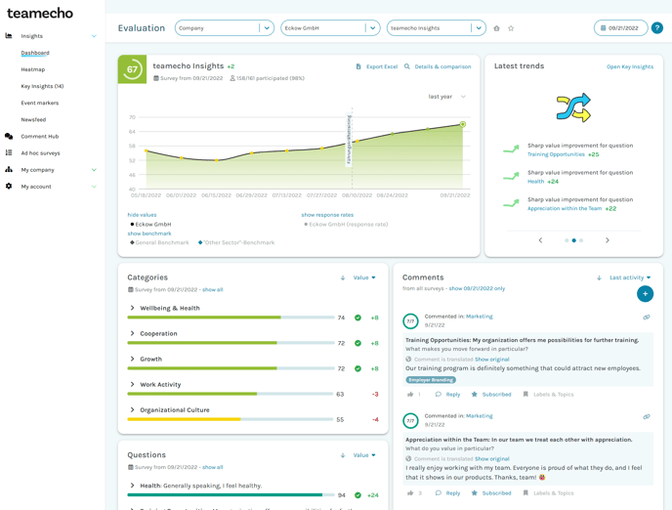This screenshot has height=510, width=672.
Task: Toggle show benchmark under the chart
Action: click(149, 234)
